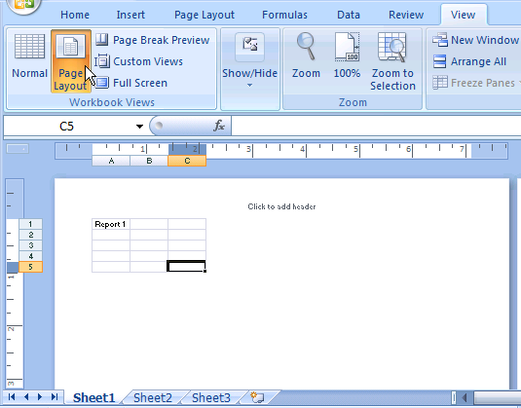This screenshot has width=521, height=408.
Task: Click into the formula bar
Action: coord(376,126)
